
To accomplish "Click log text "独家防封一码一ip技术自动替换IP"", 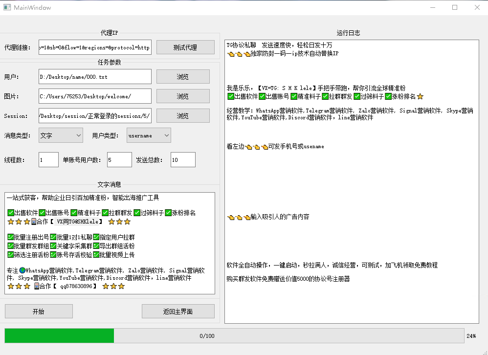I will (x=294, y=53).
